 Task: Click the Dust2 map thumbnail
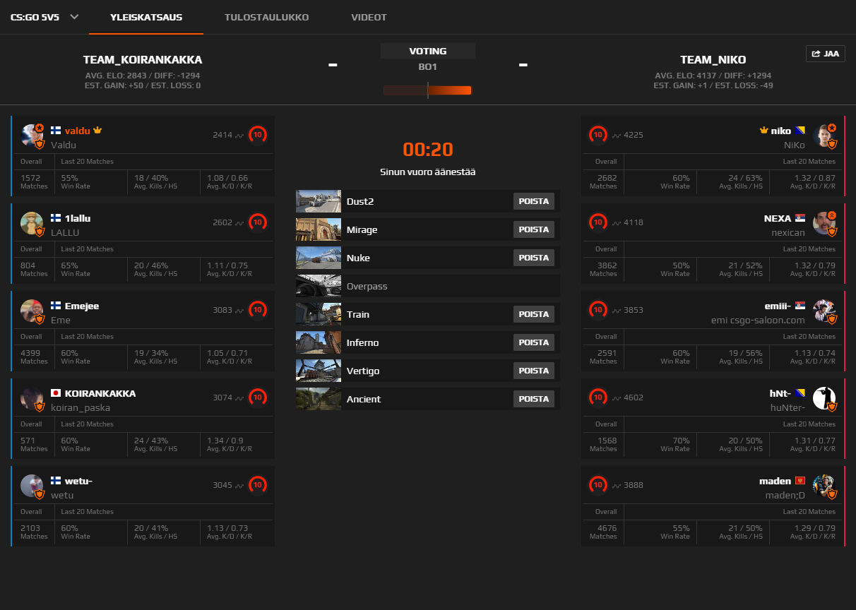(319, 201)
